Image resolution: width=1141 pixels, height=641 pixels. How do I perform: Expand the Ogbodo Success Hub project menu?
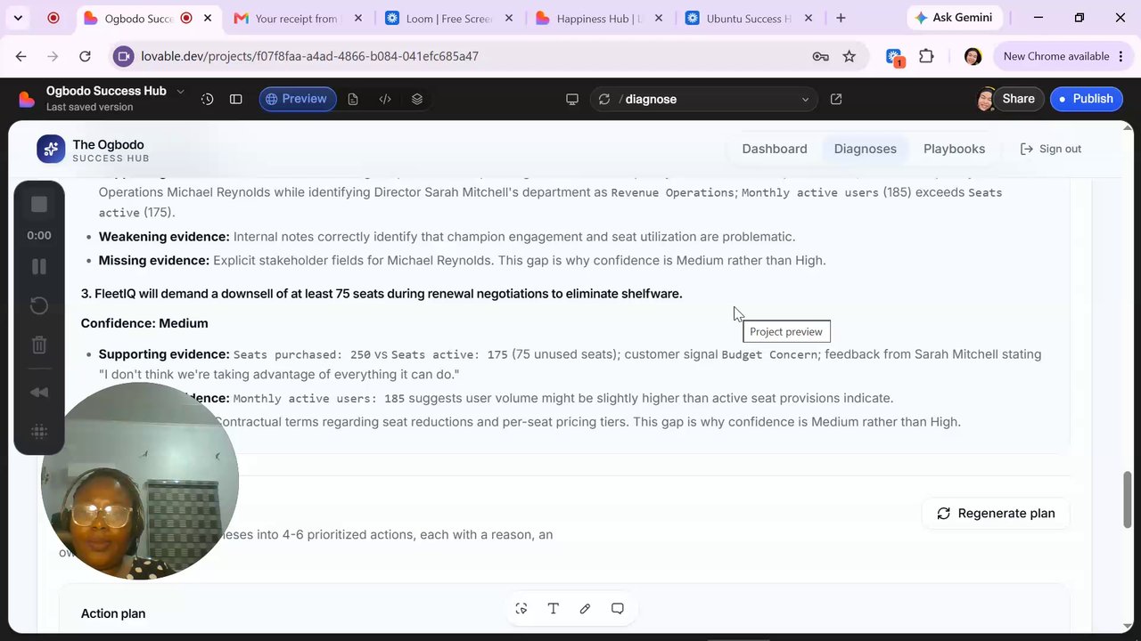tap(181, 91)
